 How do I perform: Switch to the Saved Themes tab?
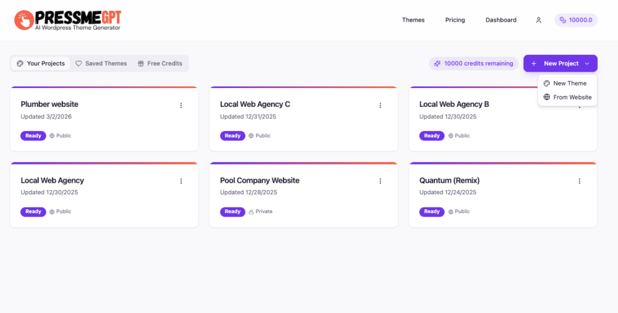click(x=101, y=63)
